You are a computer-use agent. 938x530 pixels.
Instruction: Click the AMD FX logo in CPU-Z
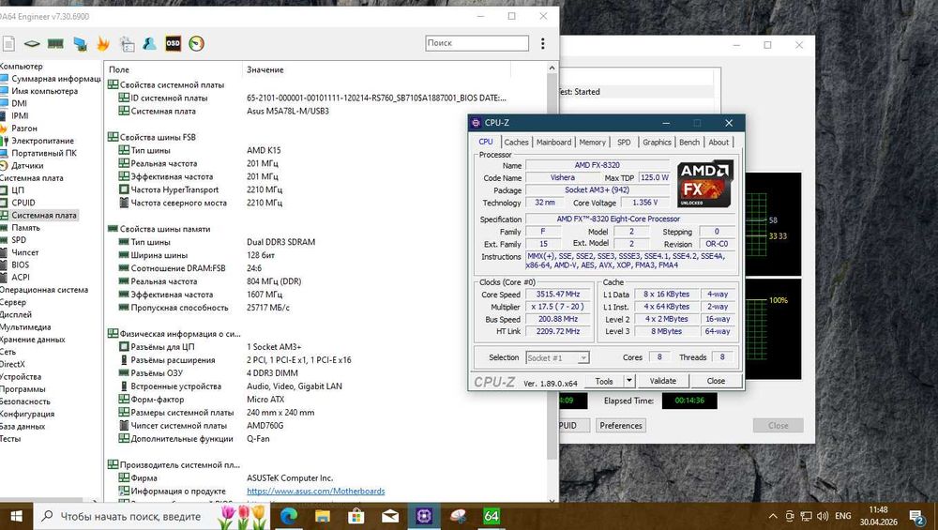click(705, 184)
